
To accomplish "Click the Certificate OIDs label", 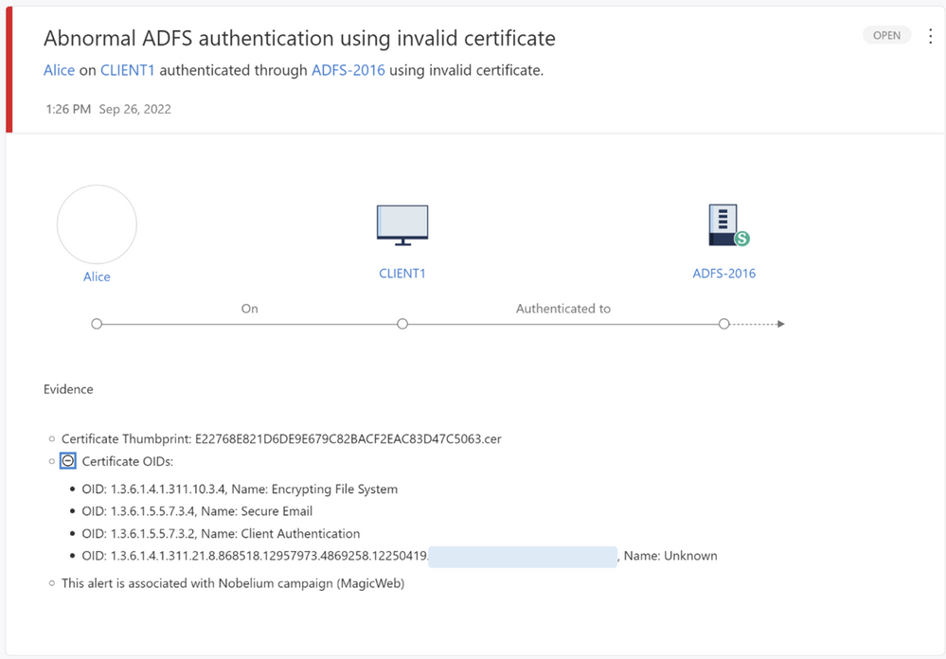I will pos(127,462).
